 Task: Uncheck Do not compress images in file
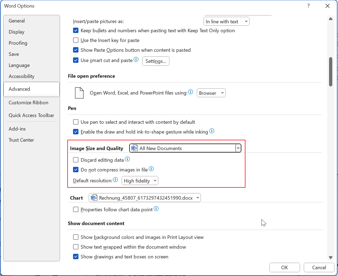coord(76,170)
